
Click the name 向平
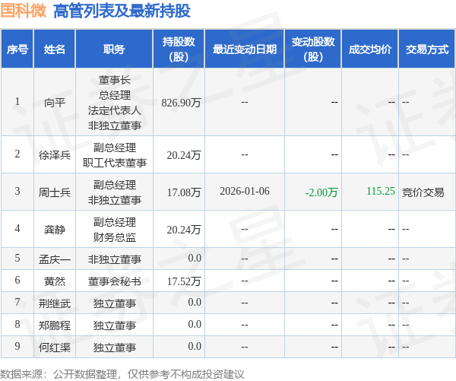pyautogui.click(x=55, y=103)
